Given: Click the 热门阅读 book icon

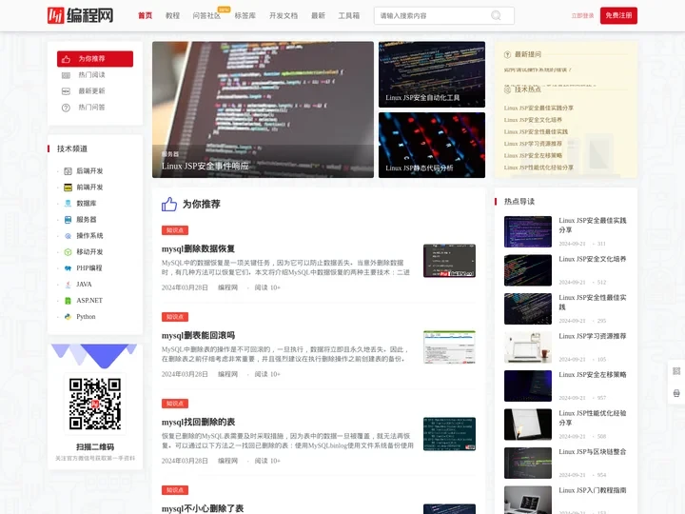Looking at the screenshot, I should coord(66,75).
